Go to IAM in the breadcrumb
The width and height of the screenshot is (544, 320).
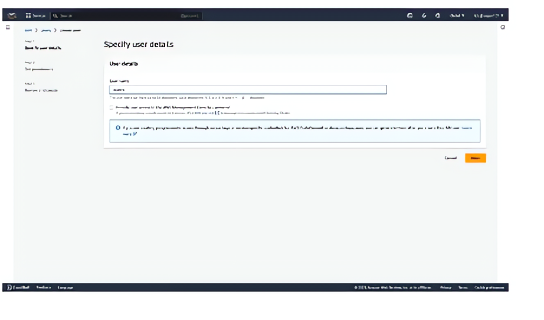point(28,30)
